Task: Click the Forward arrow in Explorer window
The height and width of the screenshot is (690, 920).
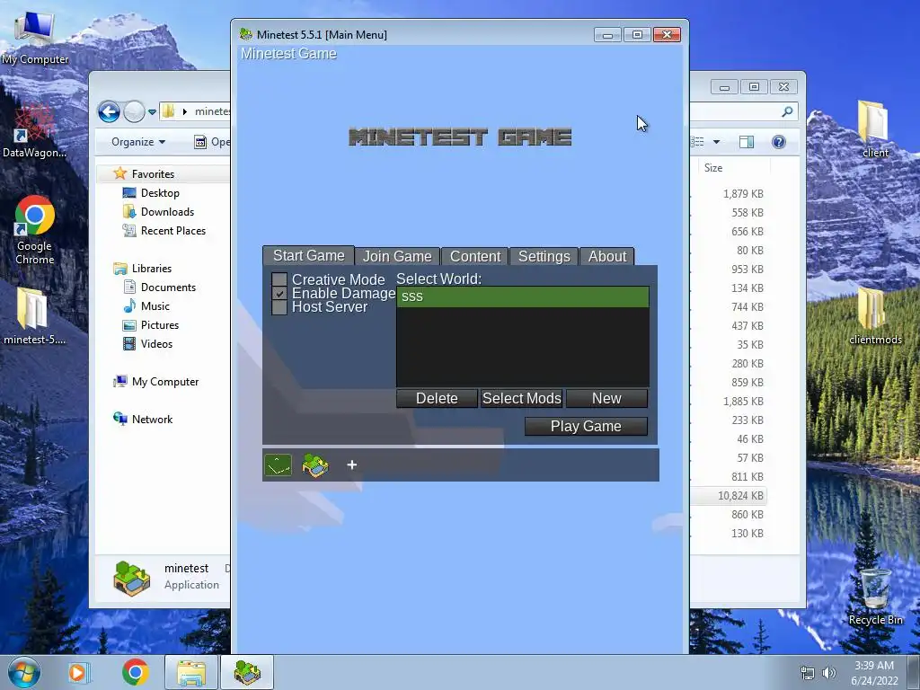Action: 134,111
